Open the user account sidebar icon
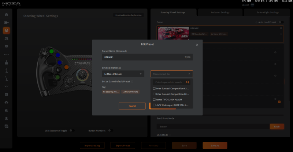Viewport: 293px width, 152px height. [6, 118]
